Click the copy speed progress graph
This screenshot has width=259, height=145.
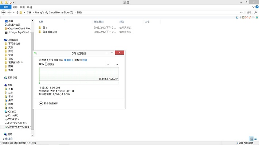79,76
